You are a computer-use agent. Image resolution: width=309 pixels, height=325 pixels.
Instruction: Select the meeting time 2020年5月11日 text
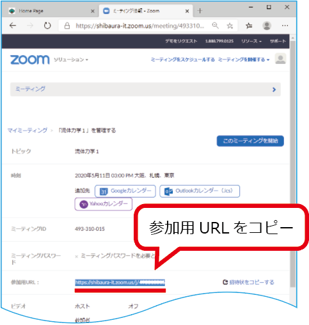(124, 175)
